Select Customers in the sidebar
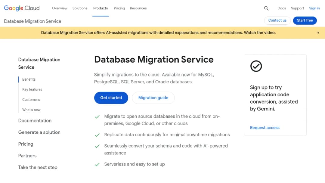Image resolution: width=325 pixels, height=183 pixels. click(31, 100)
